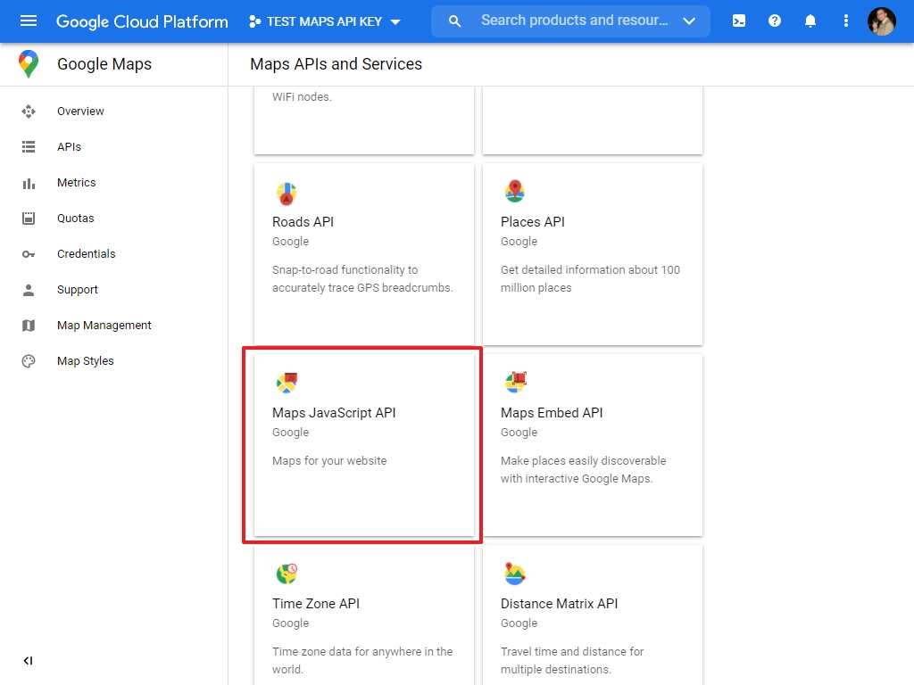This screenshot has width=914, height=685.
Task: Click 'Make places easily discoverable' description
Action: (583, 469)
